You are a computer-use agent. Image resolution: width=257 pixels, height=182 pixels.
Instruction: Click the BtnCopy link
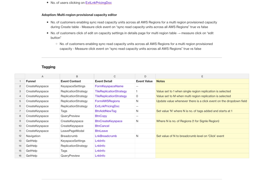(101, 116)
